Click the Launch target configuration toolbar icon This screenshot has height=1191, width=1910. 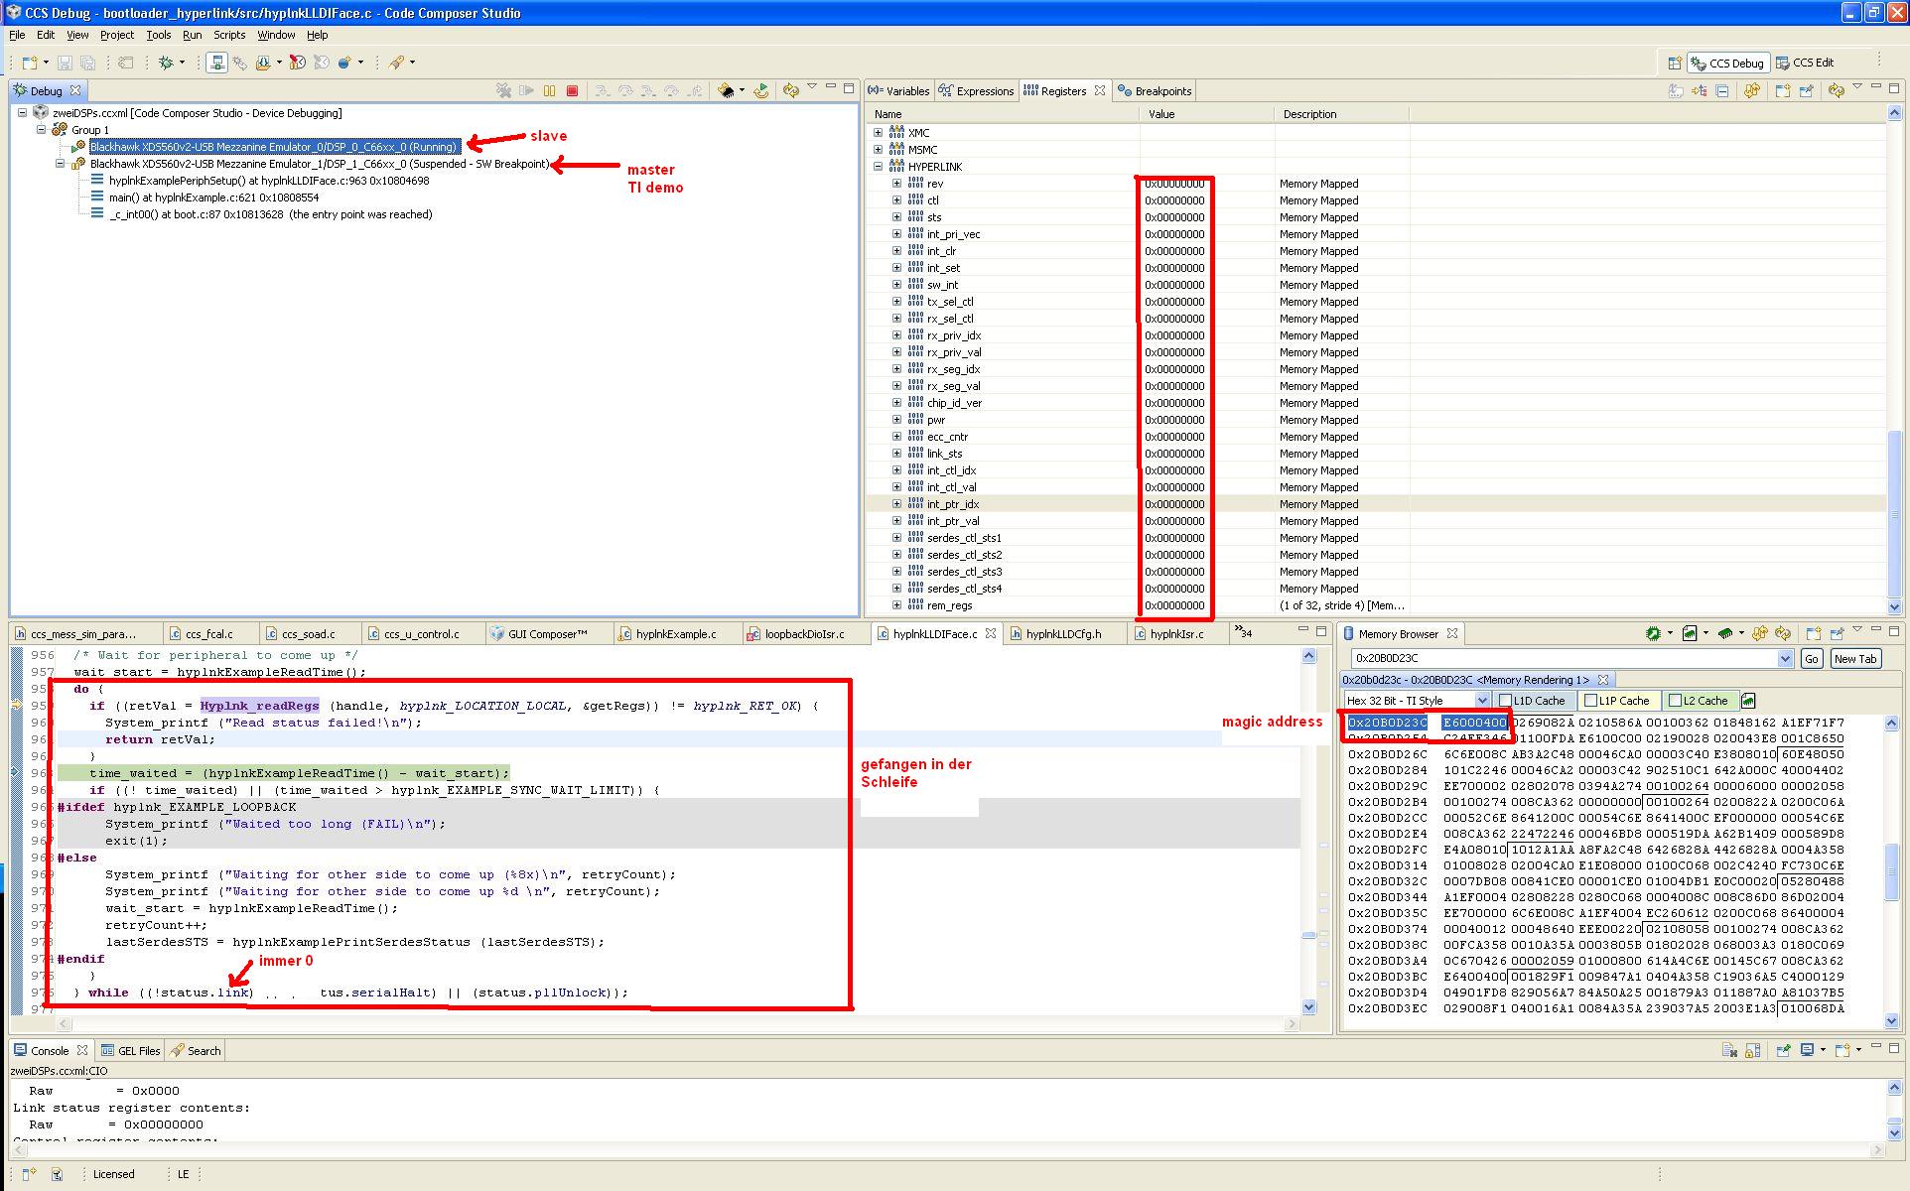[x=216, y=63]
